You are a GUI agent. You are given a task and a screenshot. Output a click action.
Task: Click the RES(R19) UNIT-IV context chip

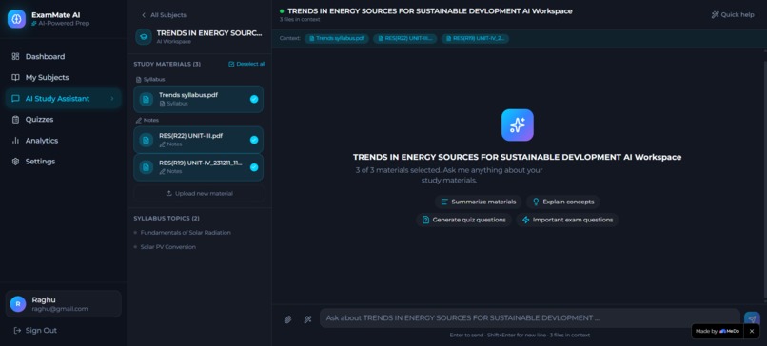point(475,38)
